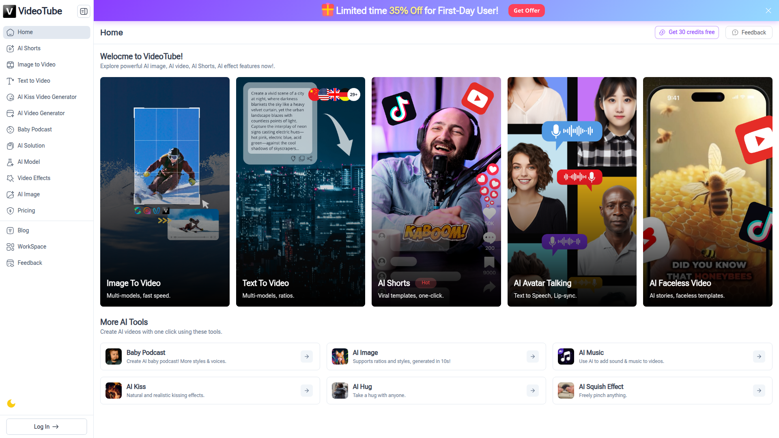Click the More AI Tools heading
Screen dimensions: 779x438
click(124, 322)
